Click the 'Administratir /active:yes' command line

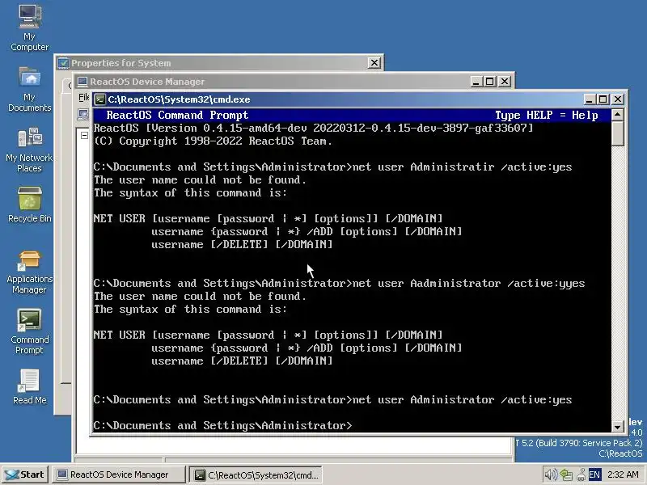[x=332, y=167]
